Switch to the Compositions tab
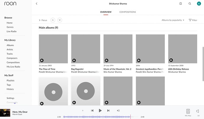The width and height of the screenshot is (204, 119). (128, 12)
